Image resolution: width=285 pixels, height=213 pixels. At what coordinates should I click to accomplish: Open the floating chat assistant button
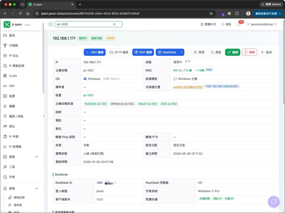274,202
